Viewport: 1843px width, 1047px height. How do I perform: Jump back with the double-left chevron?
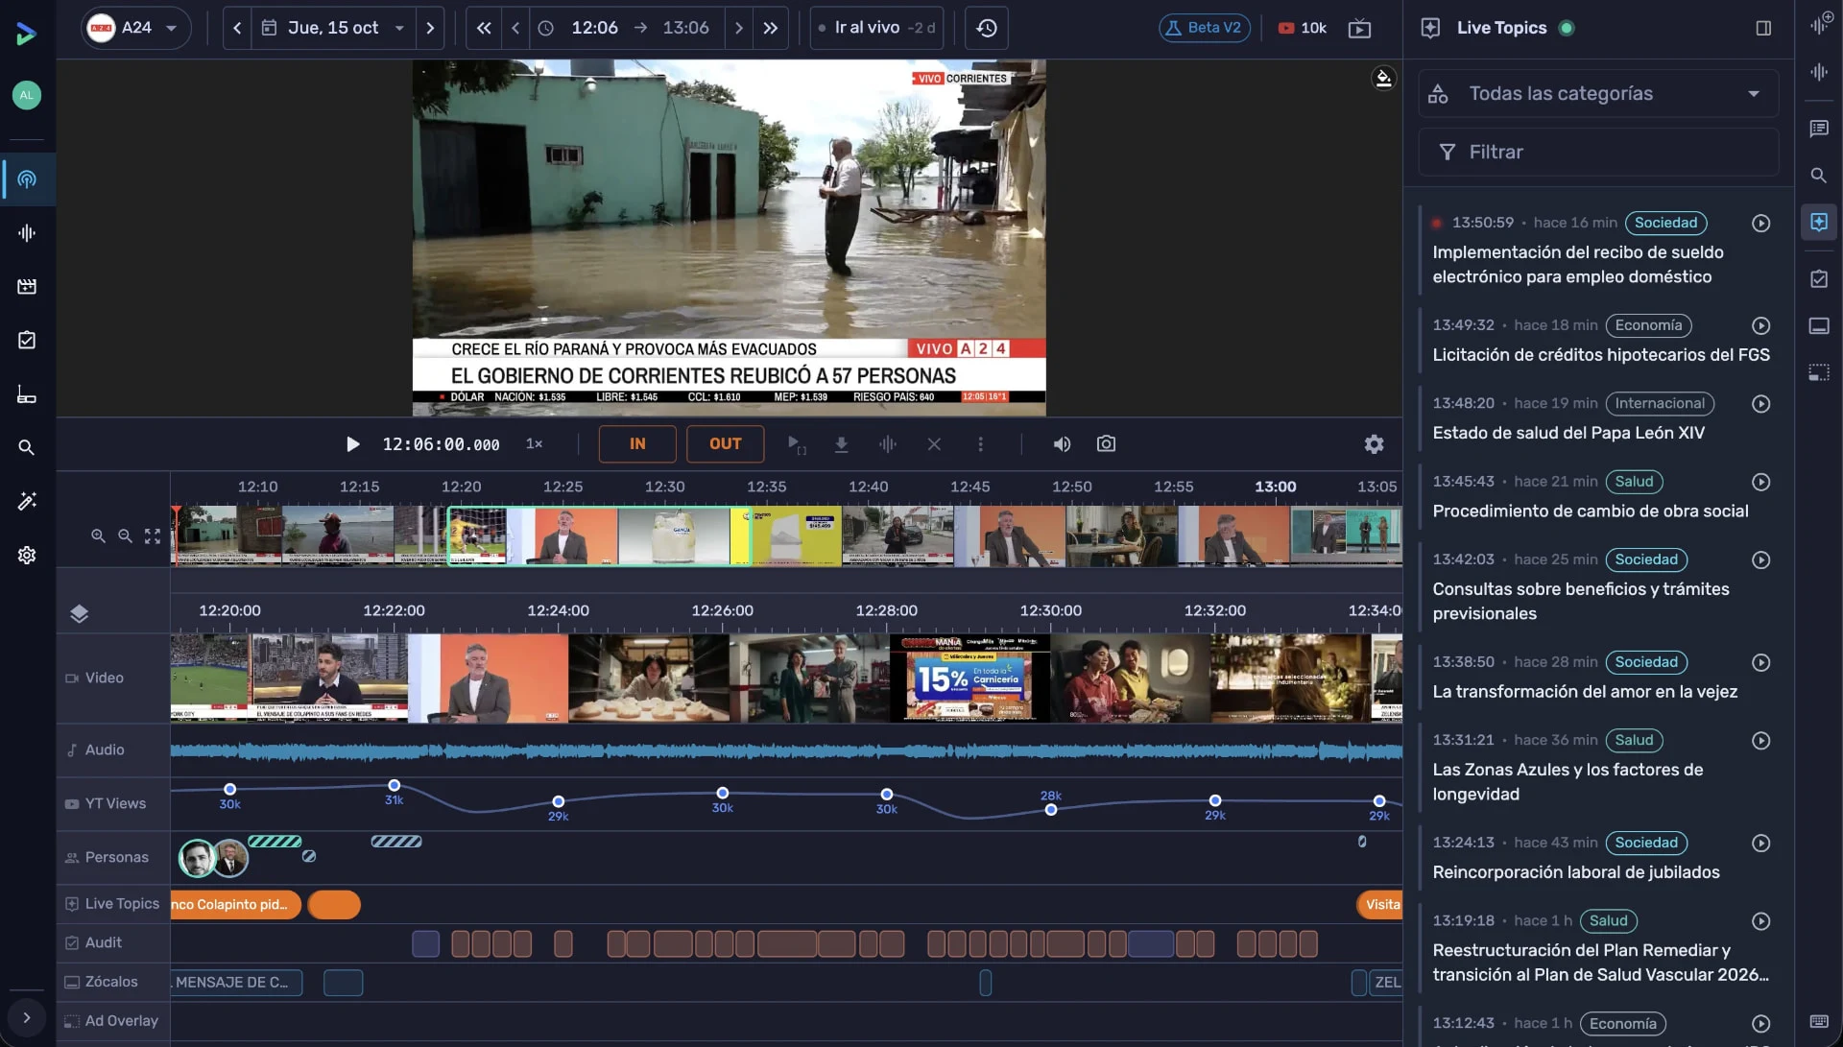485,28
